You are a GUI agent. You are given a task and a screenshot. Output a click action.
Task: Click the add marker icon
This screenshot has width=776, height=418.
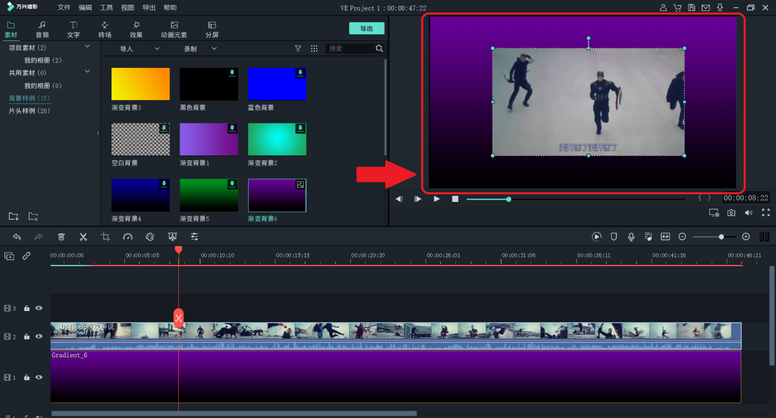[614, 237]
